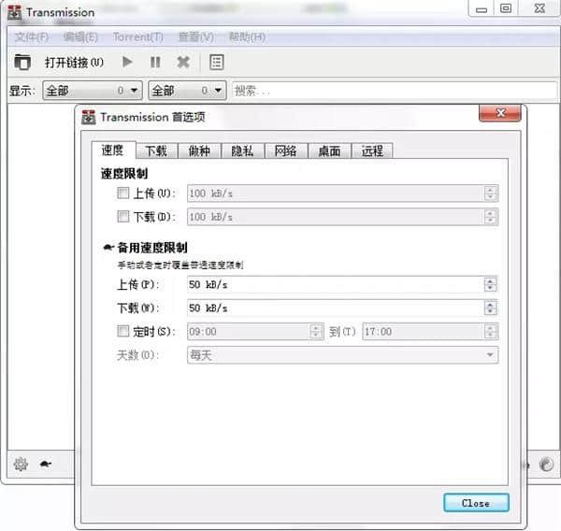Click the 17:00 end time spinner
The height and width of the screenshot is (531, 561).
(x=491, y=331)
